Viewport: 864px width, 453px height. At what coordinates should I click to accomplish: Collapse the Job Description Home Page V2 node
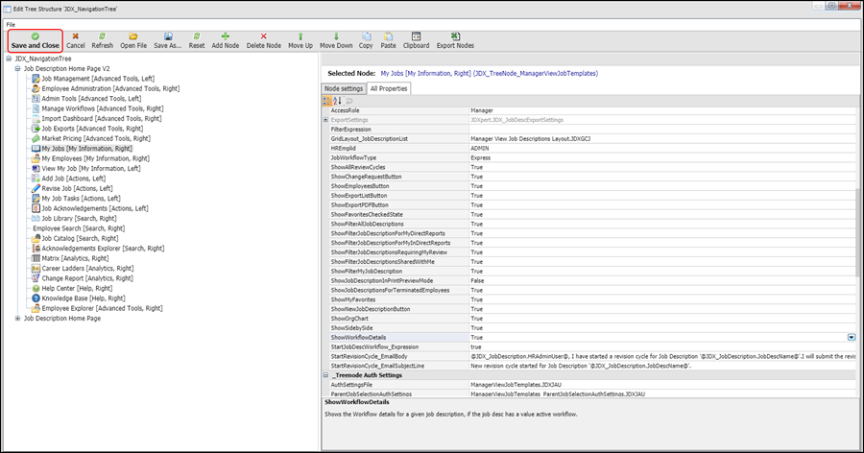coord(17,69)
